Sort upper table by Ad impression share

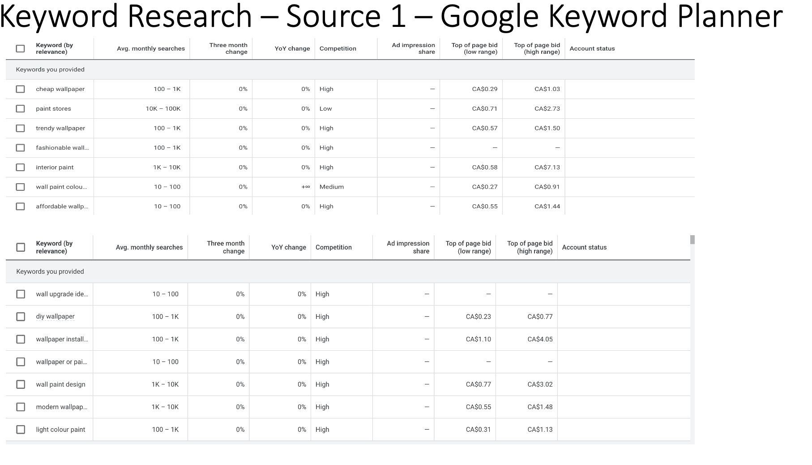pyautogui.click(x=413, y=48)
